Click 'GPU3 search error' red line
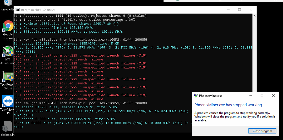The image size is (283, 140). [58, 91]
